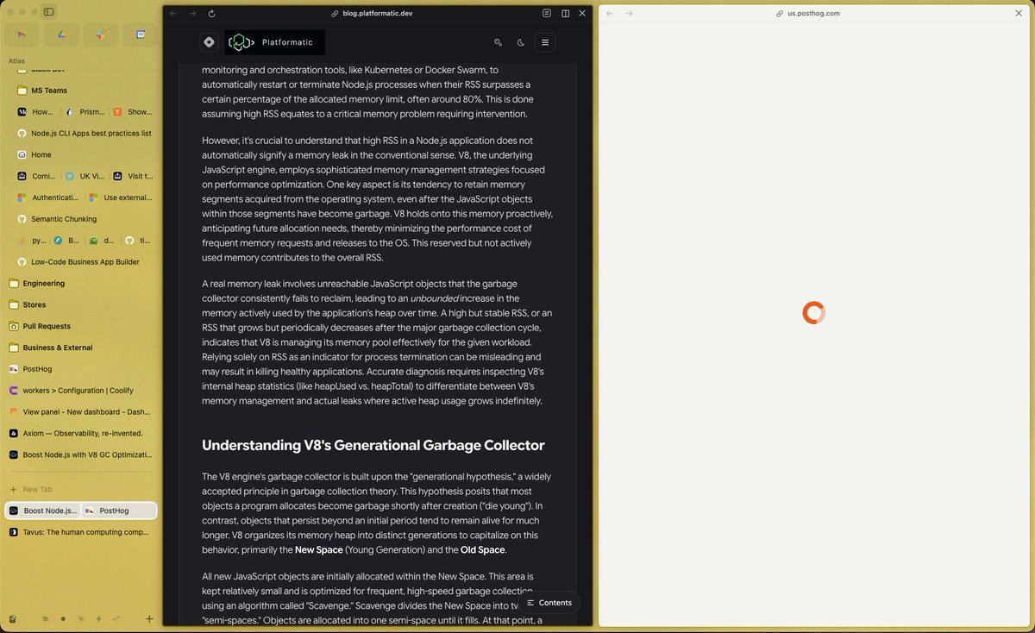The width and height of the screenshot is (1035, 633).
Task: Close the PostHog split pane
Action: pos(1019,14)
